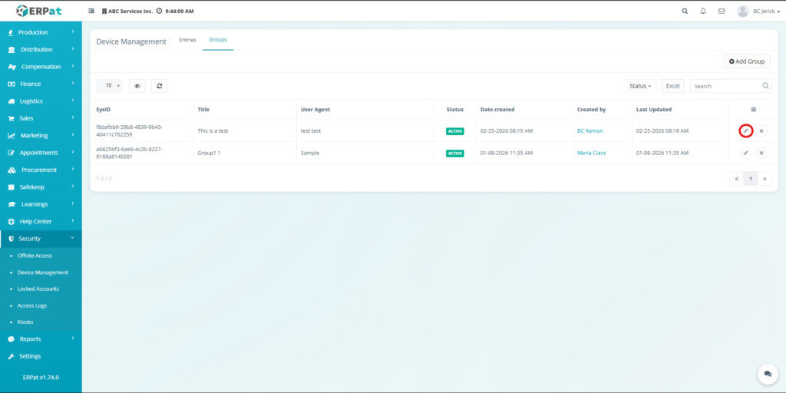Open the Maria Clara creator link

pos(591,153)
